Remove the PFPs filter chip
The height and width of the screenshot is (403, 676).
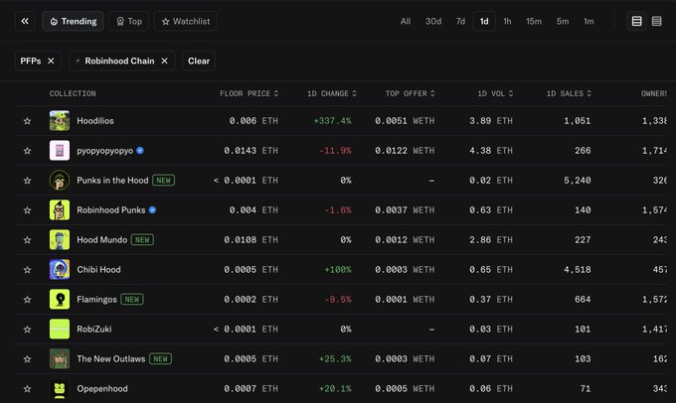pyautogui.click(x=51, y=61)
